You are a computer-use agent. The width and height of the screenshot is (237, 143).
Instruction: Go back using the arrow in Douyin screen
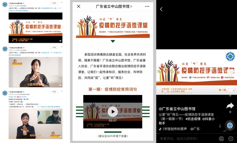(161, 9)
